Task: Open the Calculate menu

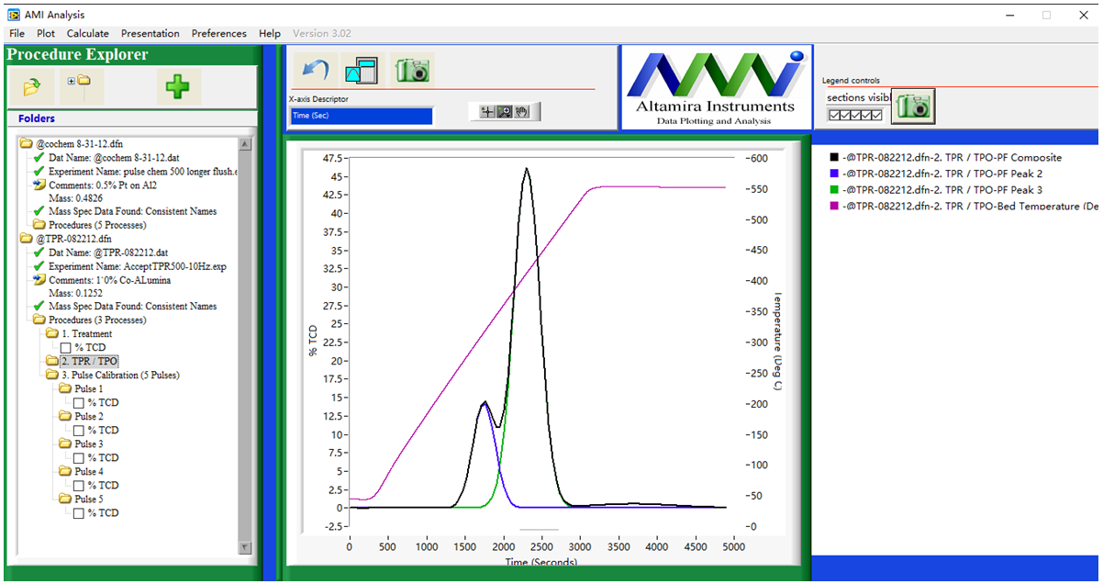Action: click(87, 33)
